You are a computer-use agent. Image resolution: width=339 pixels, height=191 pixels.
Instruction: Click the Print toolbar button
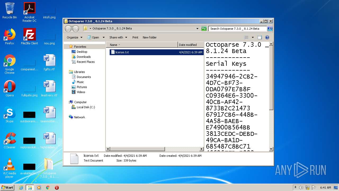coord(135,37)
